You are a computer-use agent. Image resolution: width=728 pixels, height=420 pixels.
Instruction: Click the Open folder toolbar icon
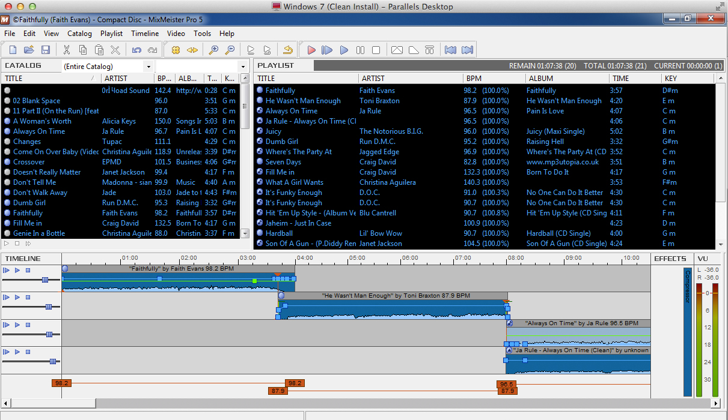(x=29, y=50)
